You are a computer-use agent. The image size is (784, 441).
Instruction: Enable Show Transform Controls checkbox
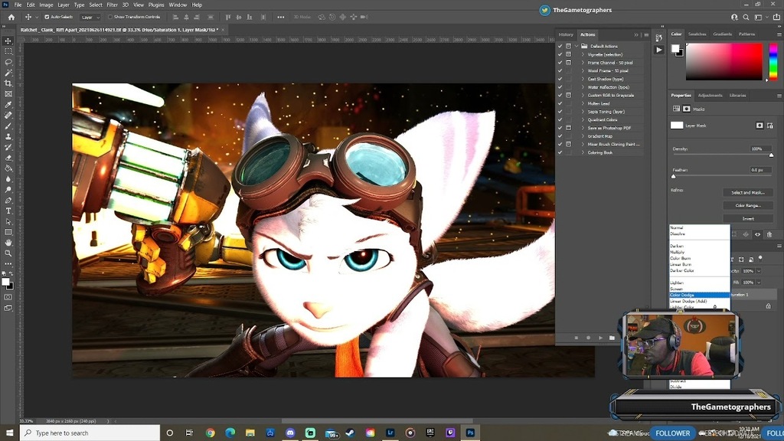pos(110,17)
